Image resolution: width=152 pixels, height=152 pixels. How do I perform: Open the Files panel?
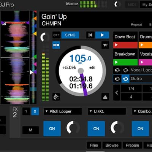coord(94,145)
